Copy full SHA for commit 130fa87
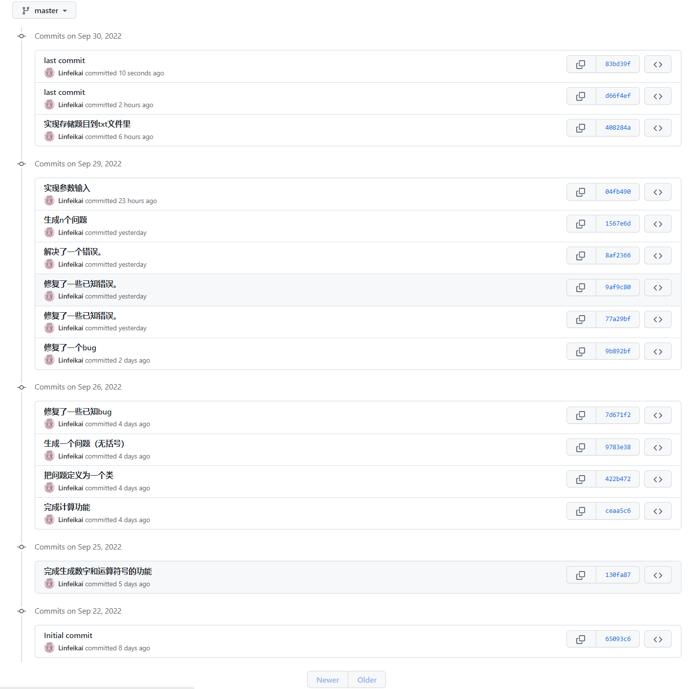 click(581, 575)
